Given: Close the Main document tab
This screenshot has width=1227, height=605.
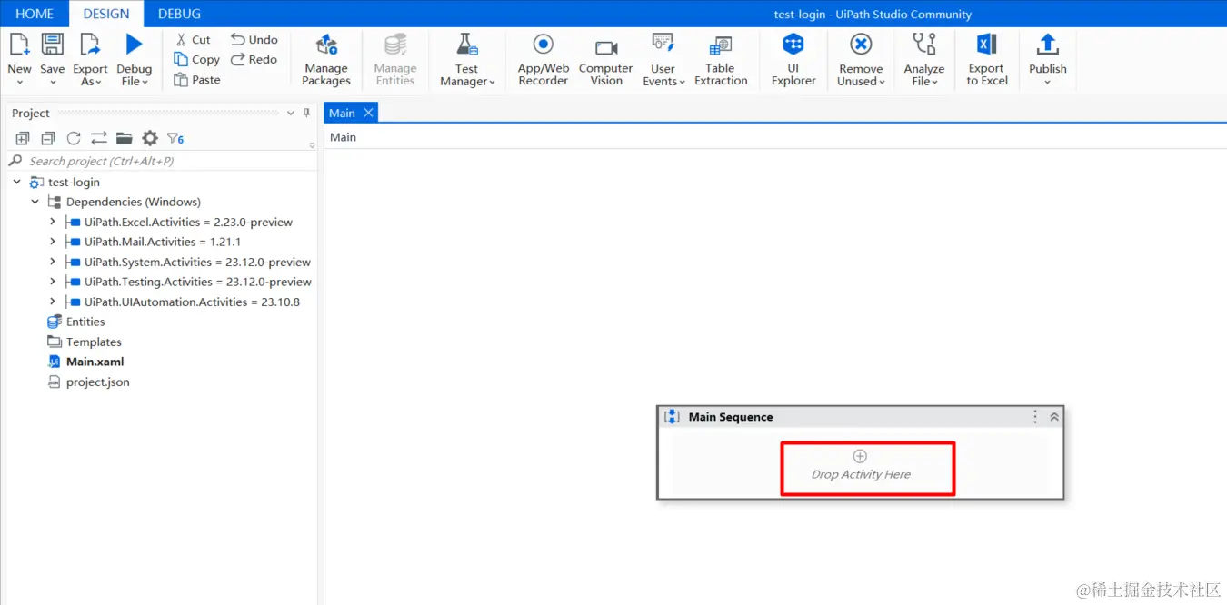Looking at the screenshot, I should [368, 113].
